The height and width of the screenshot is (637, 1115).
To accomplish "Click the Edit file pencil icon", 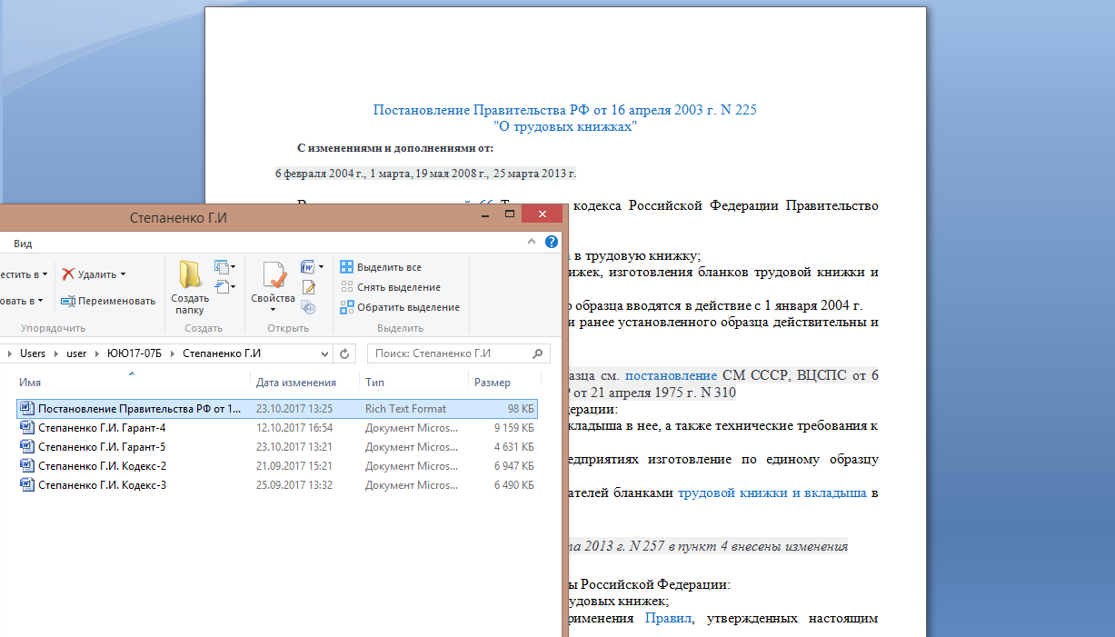I will tap(309, 287).
